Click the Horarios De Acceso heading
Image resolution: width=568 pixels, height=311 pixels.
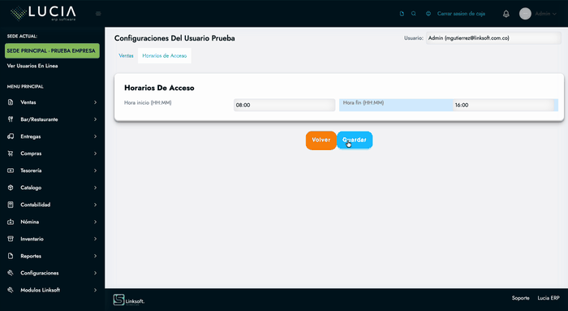(159, 88)
